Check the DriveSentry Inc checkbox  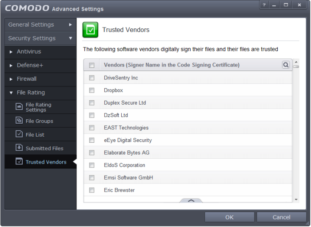(x=92, y=78)
